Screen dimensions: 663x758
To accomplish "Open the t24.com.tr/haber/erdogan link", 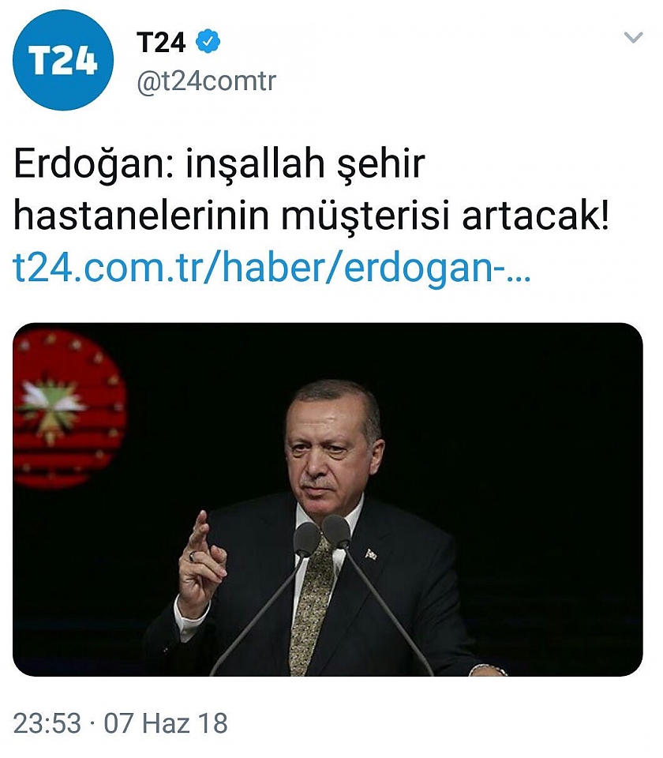I will click(x=272, y=267).
